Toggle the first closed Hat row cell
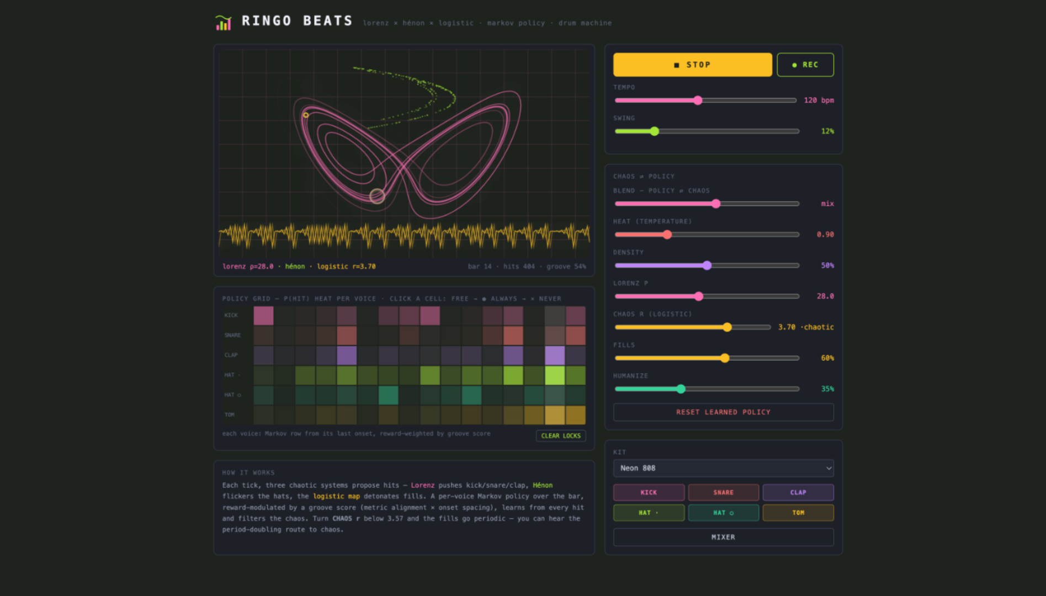The width and height of the screenshot is (1046, 596). pos(263,375)
